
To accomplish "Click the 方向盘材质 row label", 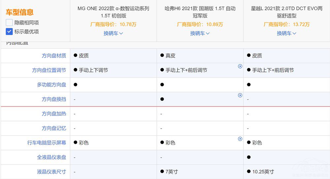I will point(54,56).
